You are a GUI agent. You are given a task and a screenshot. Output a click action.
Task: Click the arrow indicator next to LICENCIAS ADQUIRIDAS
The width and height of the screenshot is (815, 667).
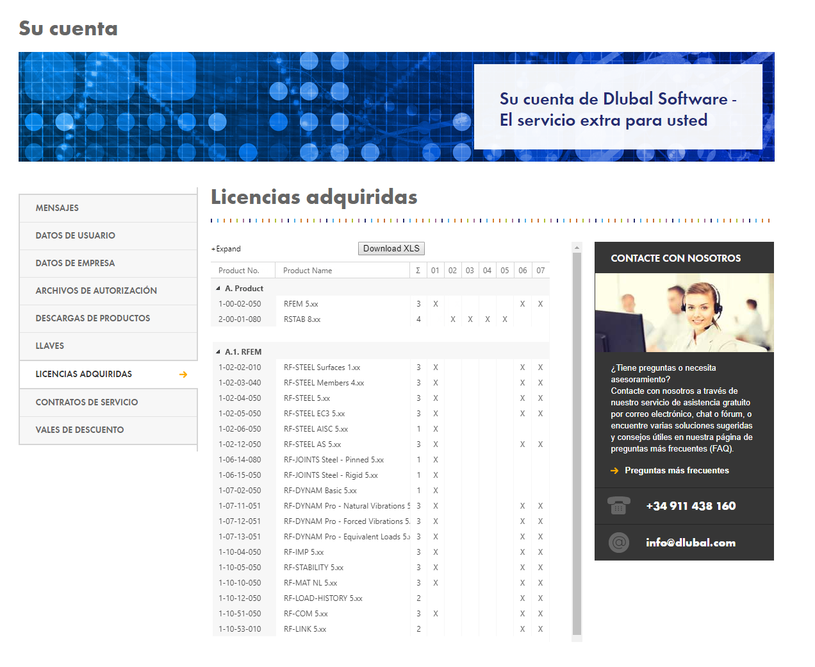coord(185,374)
